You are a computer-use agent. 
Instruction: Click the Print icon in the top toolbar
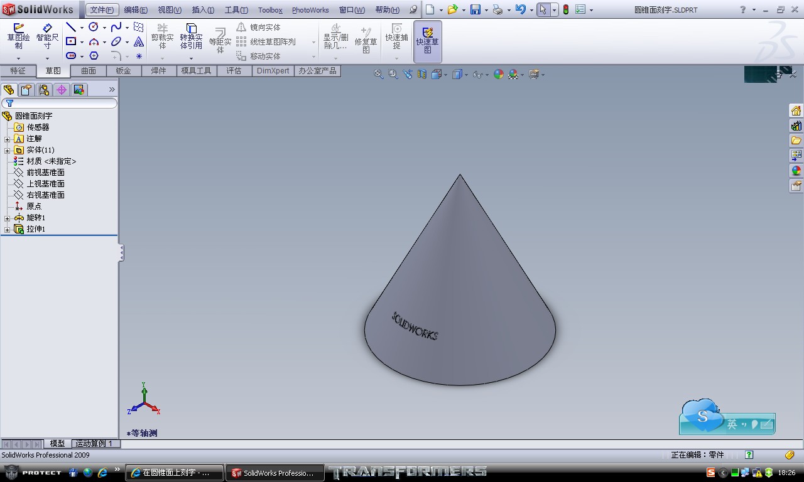point(497,9)
